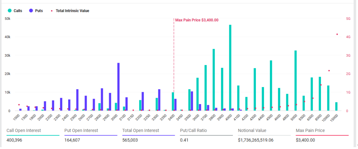Click the Max Pain Price summary heading
This screenshot has width=358, height=149.
tap(310, 131)
